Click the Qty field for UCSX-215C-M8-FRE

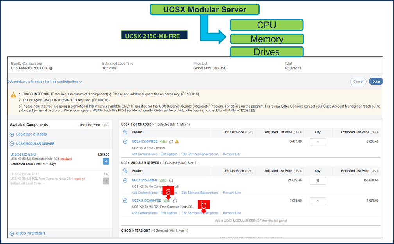[x=318, y=201]
